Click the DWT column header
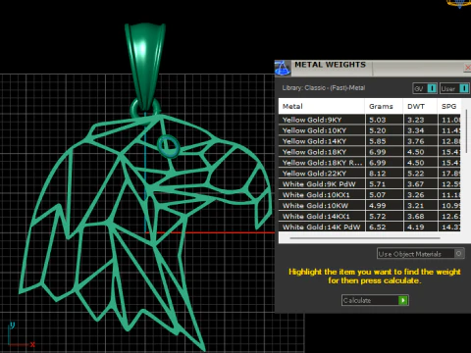 [420, 106]
